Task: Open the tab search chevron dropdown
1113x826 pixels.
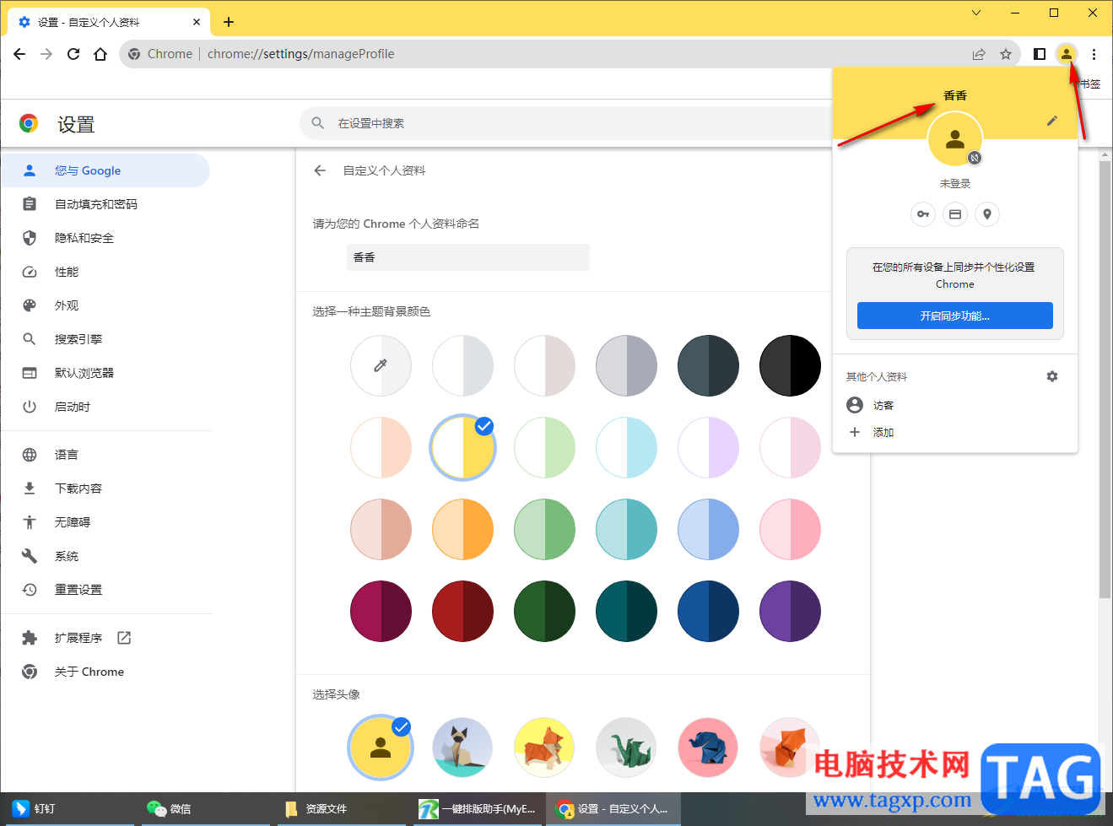Action: click(x=975, y=13)
